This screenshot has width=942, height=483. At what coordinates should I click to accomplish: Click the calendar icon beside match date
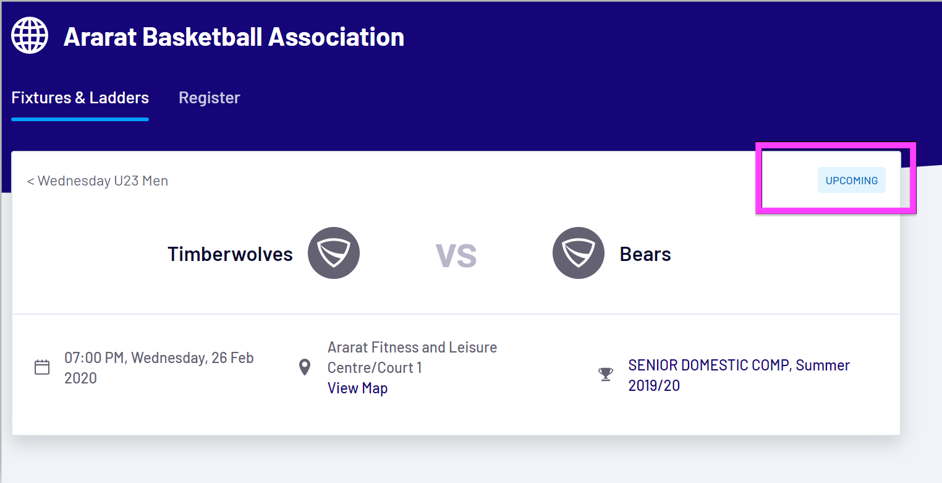[42, 367]
